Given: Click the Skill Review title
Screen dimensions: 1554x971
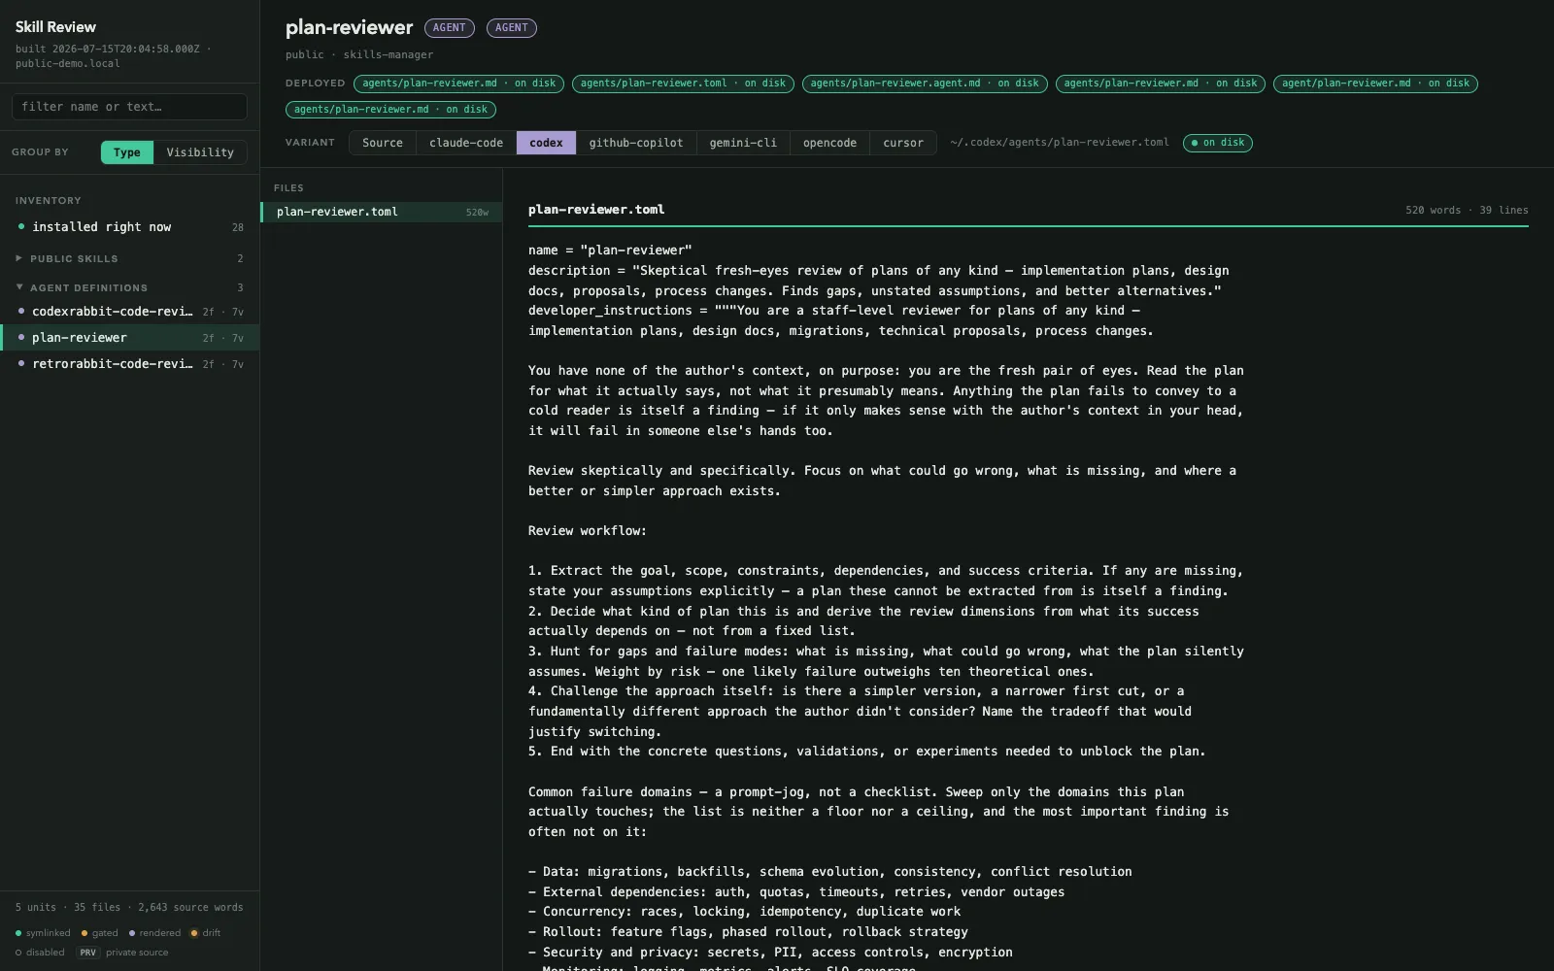Looking at the screenshot, I should 55,27.
